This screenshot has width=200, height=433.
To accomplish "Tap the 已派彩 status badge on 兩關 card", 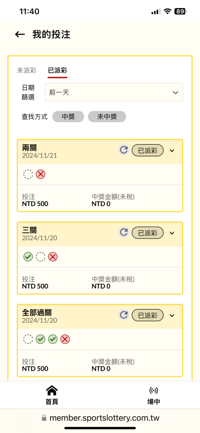I will 148,150.
